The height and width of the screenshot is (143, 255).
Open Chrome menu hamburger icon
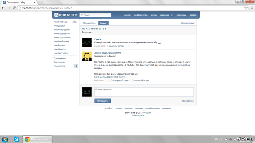252,8
